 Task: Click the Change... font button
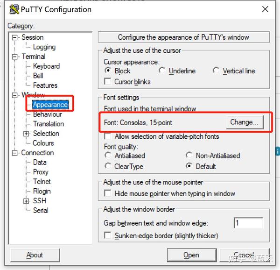(x=245, y=122)
